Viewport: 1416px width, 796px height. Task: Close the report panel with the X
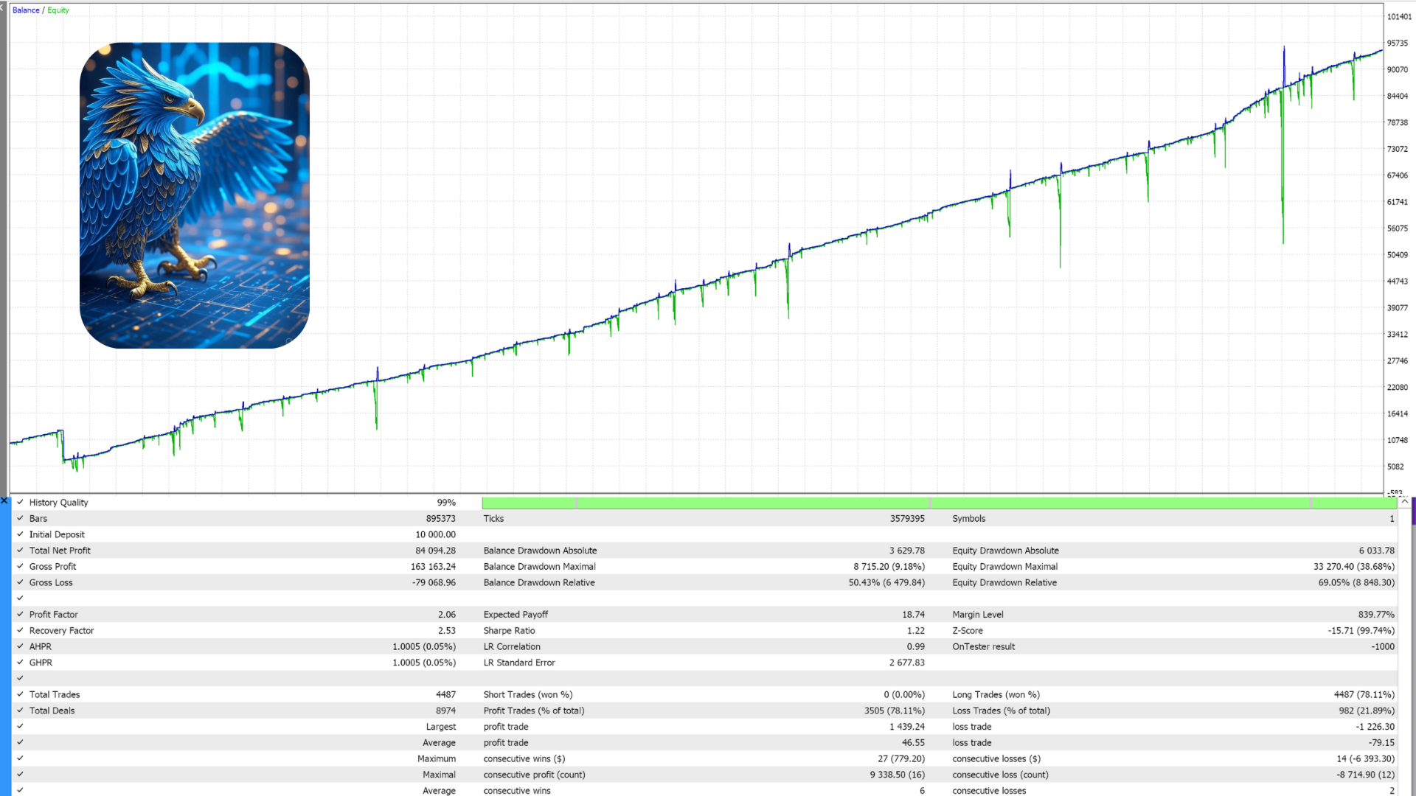(4, 500)
